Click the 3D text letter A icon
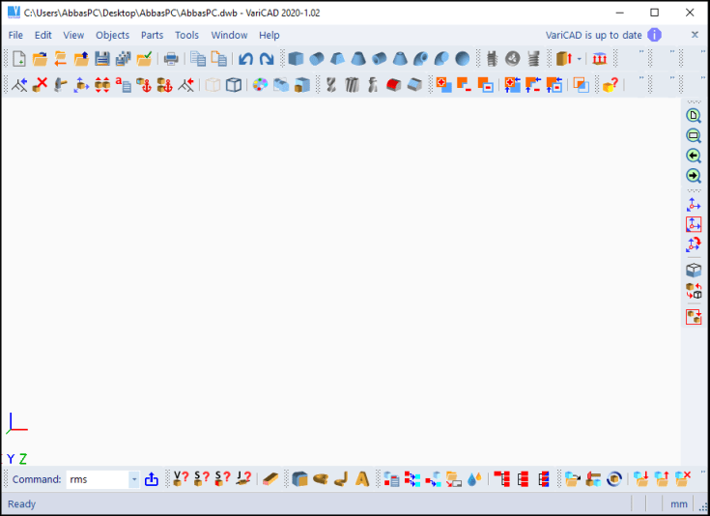 362,479
